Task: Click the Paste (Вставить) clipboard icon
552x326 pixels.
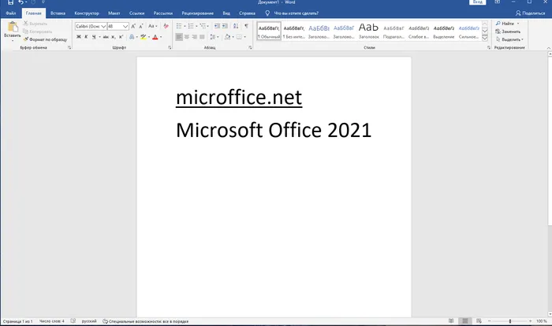Action: click(x=13, y=27)
